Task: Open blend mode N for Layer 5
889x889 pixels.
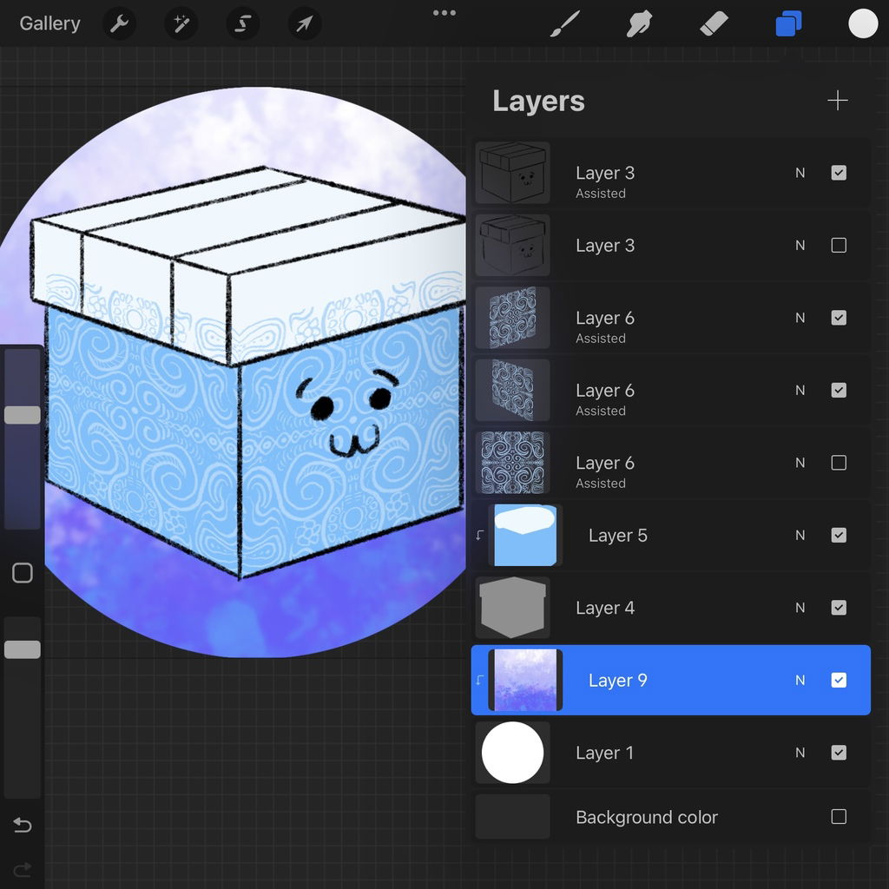Action: click(800, 536)
